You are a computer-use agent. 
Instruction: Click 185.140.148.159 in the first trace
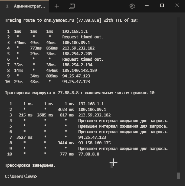[x=80, y=71]
